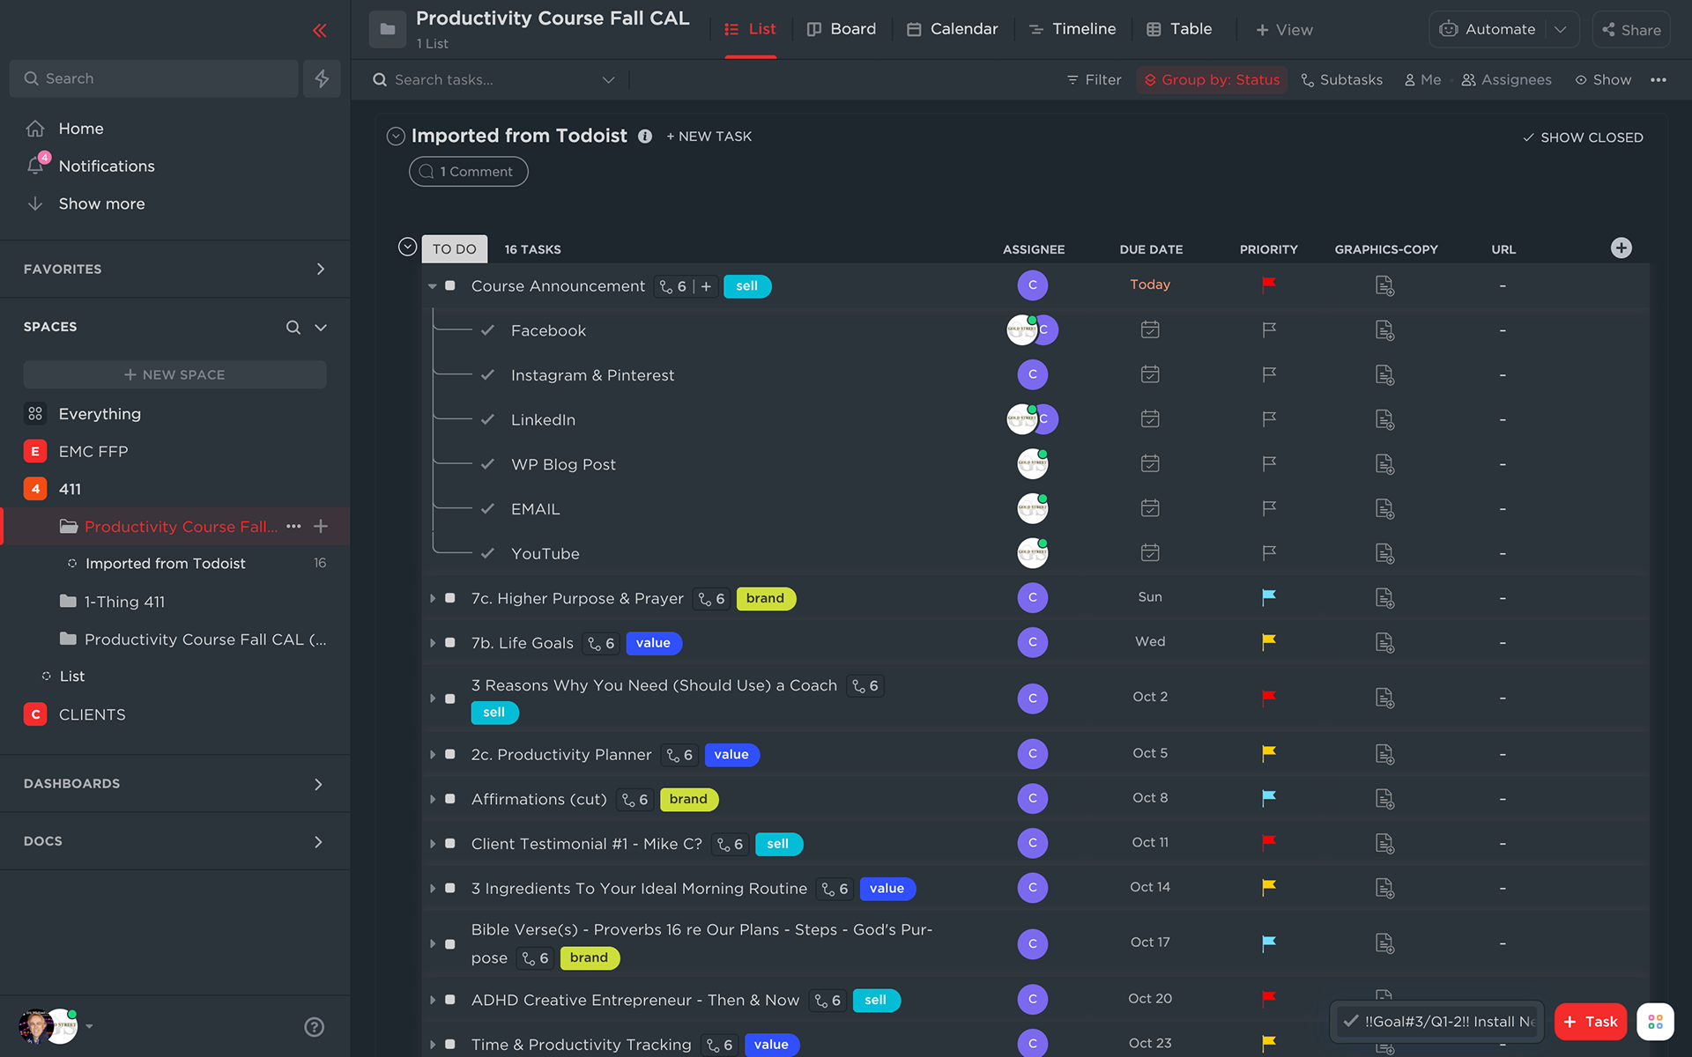Set due date calendar icon for Facebook subtask
The width and height of the screenshot is (1692, 1057).
coord(1149,330)
